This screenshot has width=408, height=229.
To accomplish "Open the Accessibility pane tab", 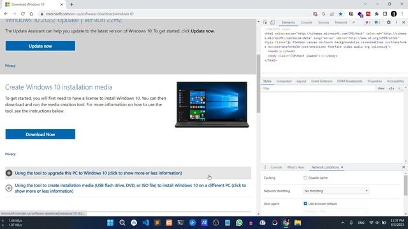I will pos(395,81).
